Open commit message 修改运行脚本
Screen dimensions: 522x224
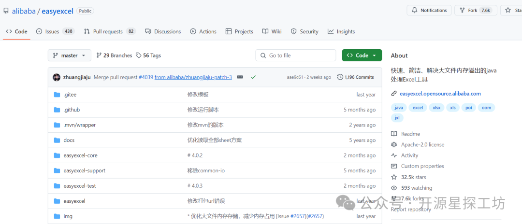pos(203,110)
